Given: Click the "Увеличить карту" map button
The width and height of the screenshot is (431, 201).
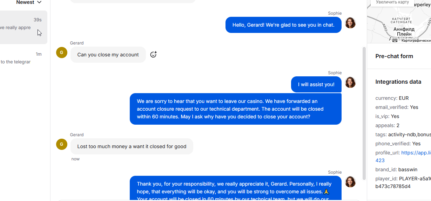Looking at the screenshot, I should coord(392,2).
